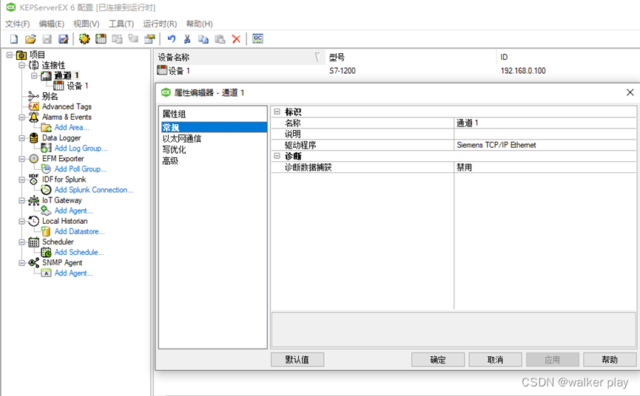This screenshot has width=640, height=396.
Task: Collapse the Alarms & Events node
Action: click(21, 117)
